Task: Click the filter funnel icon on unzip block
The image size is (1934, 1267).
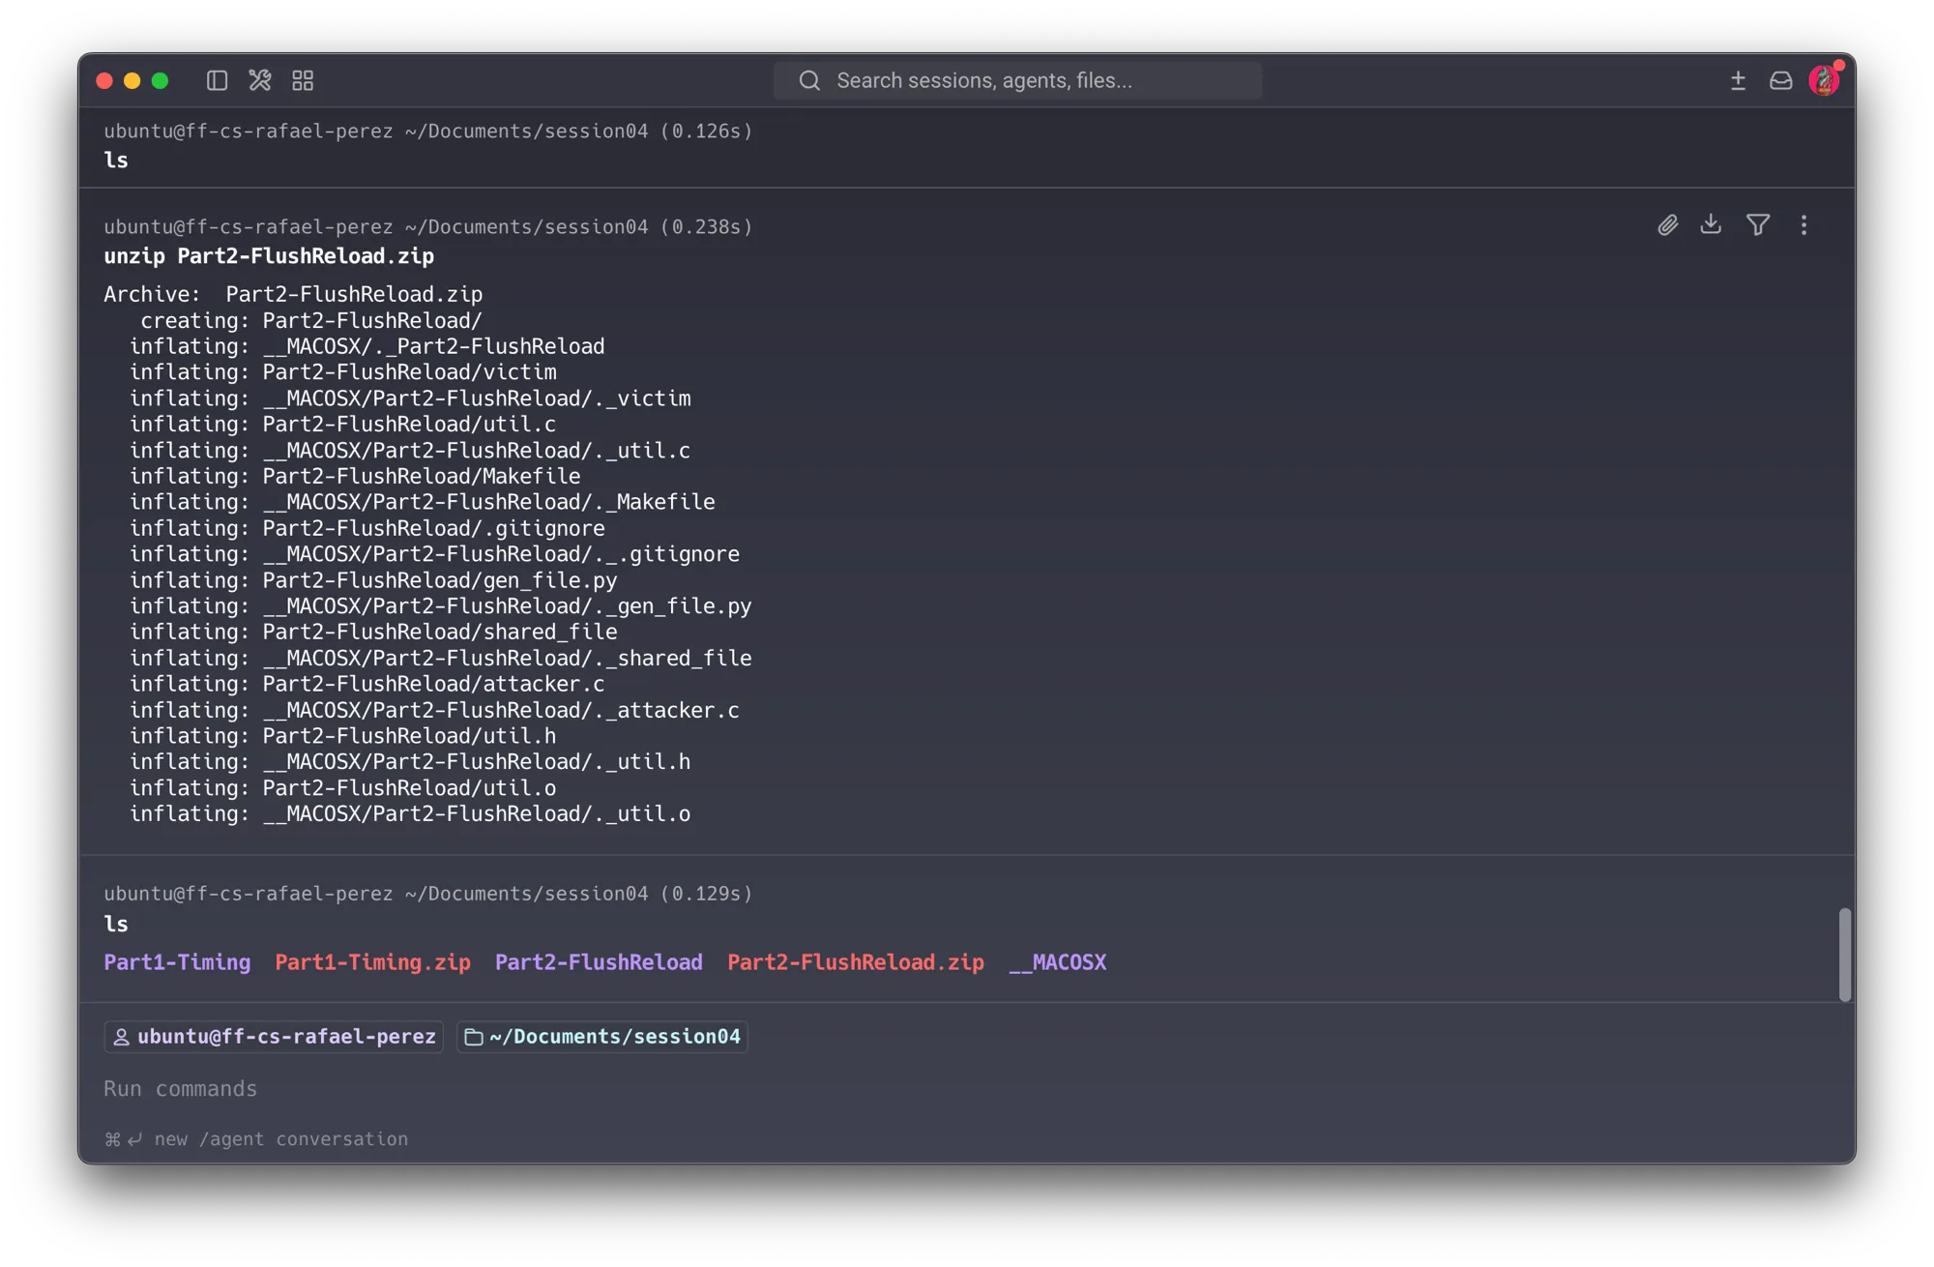Action: [x=1758, y=224]
